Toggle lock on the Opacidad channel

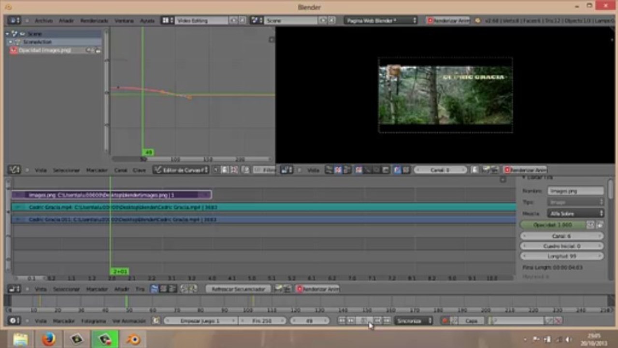(98, 50)
